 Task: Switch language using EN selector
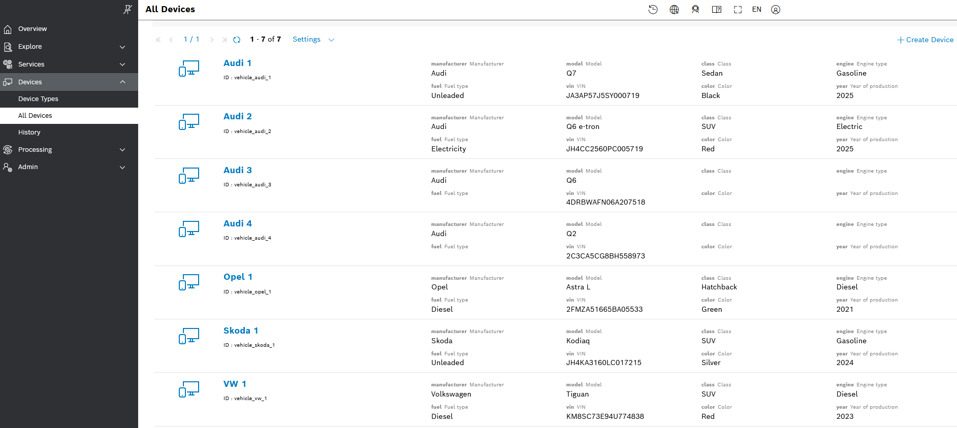(756, 10)
